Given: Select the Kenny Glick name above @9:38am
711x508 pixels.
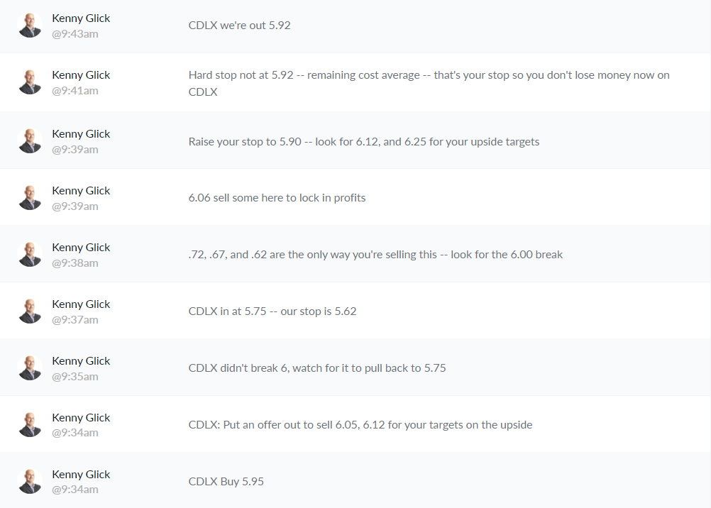Looking at the screenshot, I should (81, 248).
